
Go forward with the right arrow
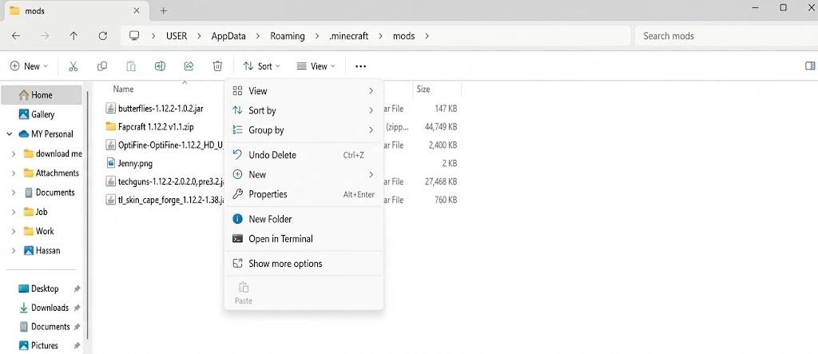(x=46, y=36)
